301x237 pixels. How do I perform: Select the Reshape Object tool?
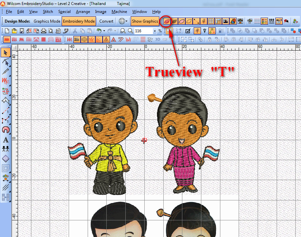[6, 62]
